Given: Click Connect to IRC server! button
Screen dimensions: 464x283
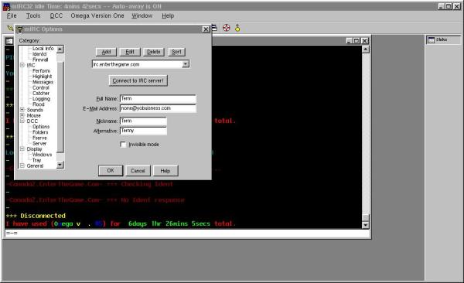Looking at the screenshot, I should (138, 80).
